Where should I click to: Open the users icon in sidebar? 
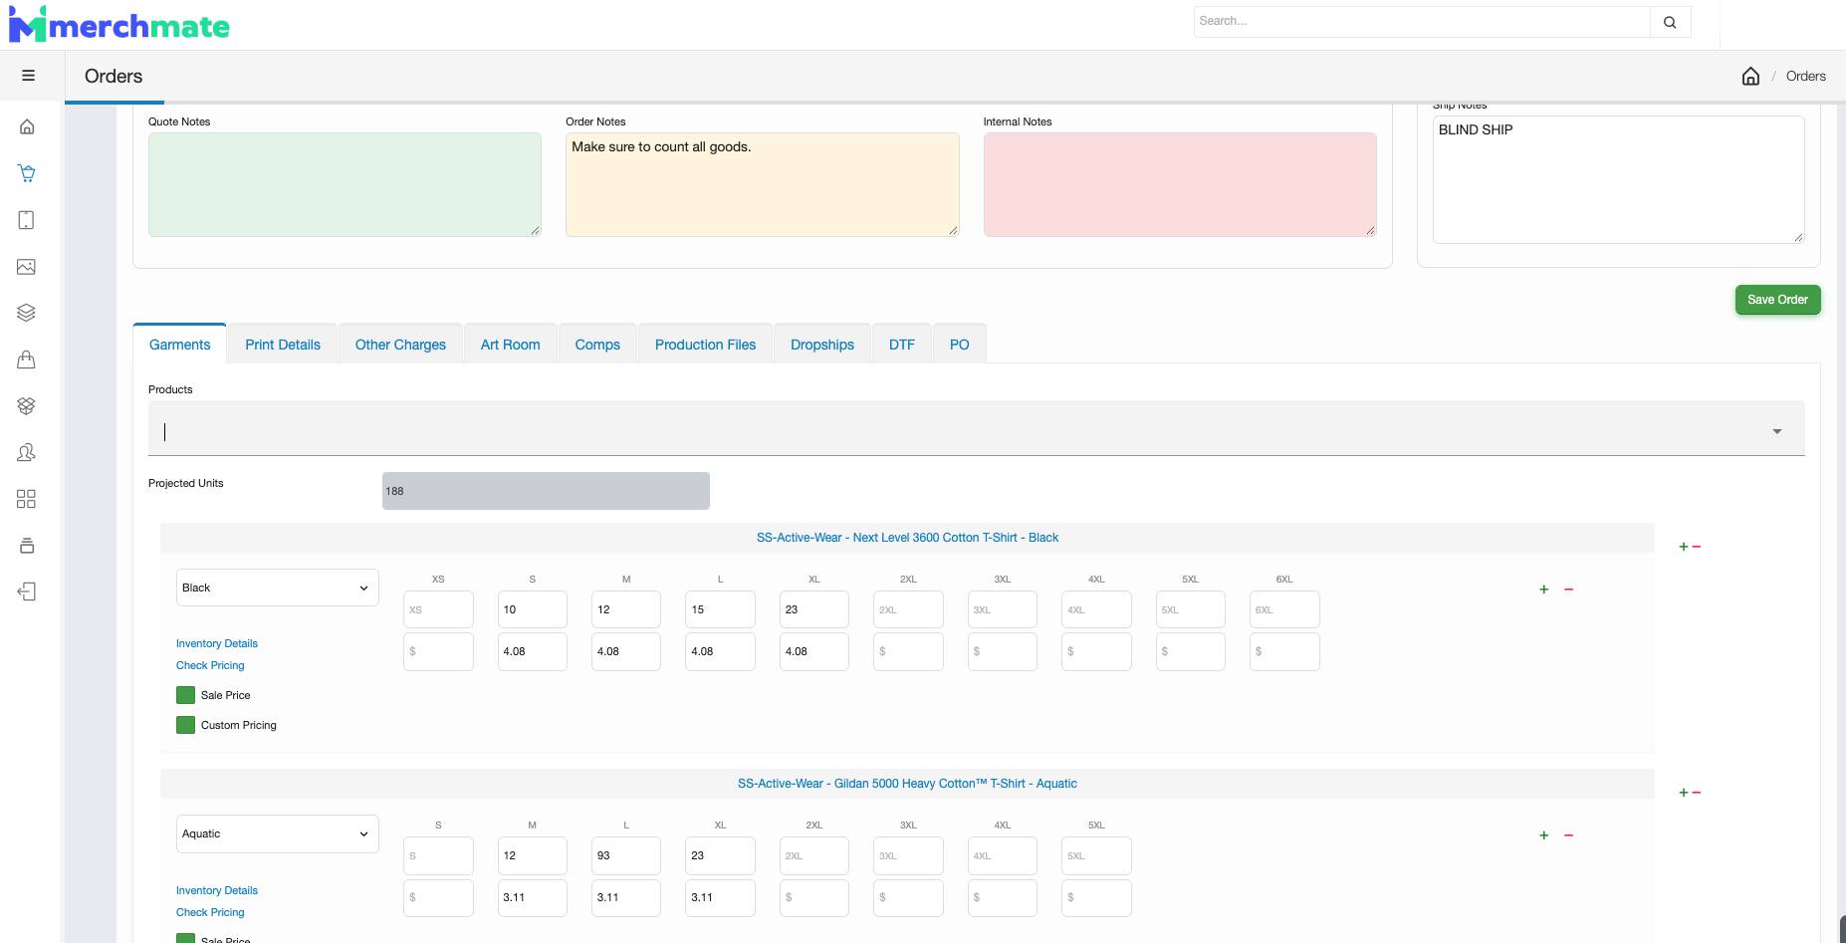[x=27, y=452]
